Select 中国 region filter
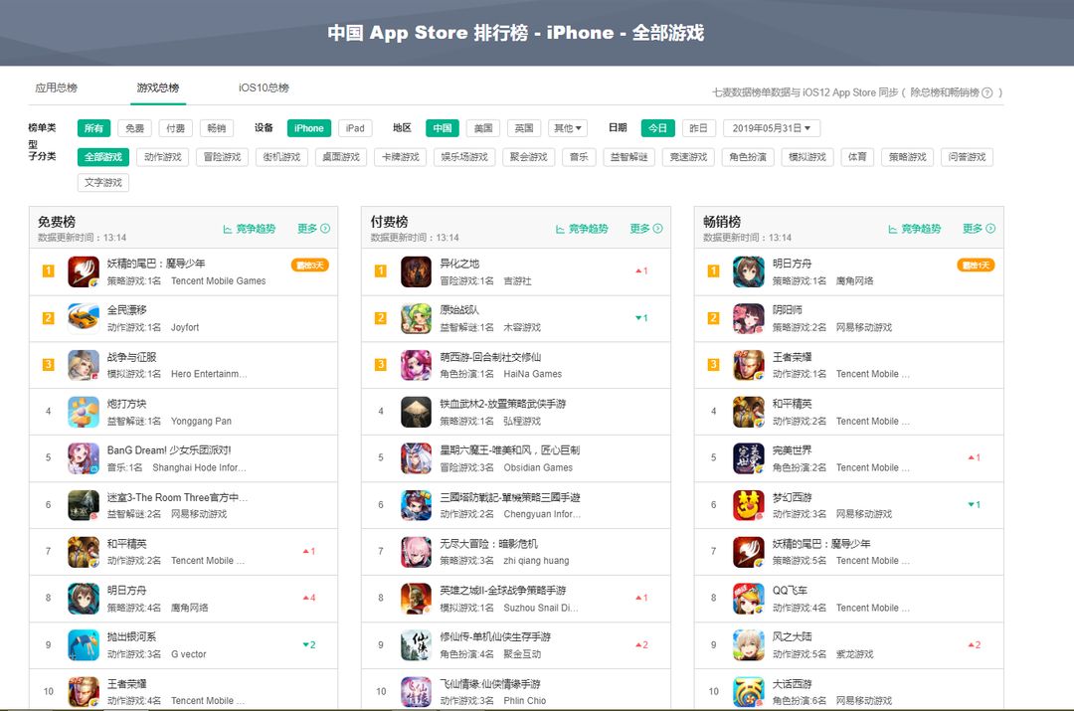Image resolution: width=1074 pixels, height=711 pixels. (443, 128)
